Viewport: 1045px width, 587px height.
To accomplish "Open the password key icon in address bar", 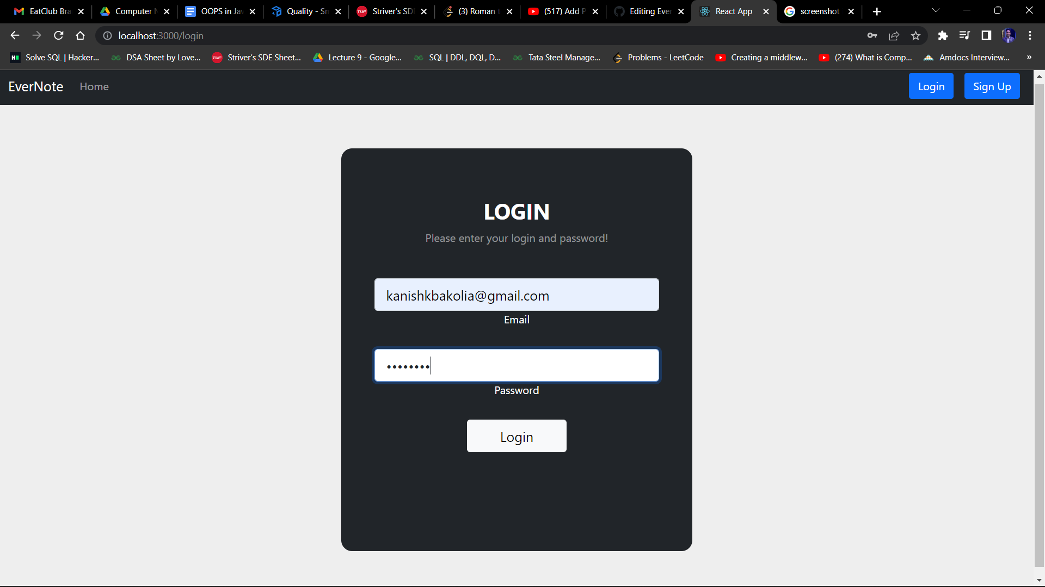I will pyautogui.click(x=872, y=35).
